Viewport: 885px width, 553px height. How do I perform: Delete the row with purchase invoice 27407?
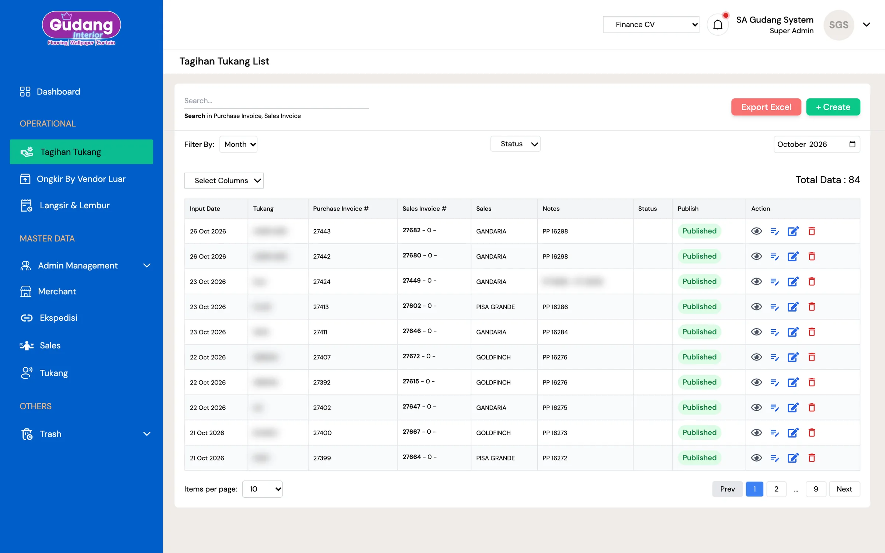tap(812, 357)
